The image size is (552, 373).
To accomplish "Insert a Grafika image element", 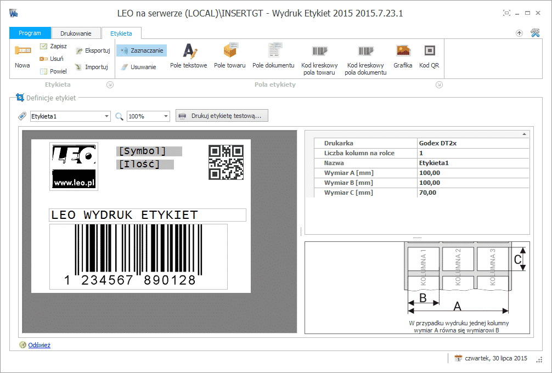I will point(403,56).
